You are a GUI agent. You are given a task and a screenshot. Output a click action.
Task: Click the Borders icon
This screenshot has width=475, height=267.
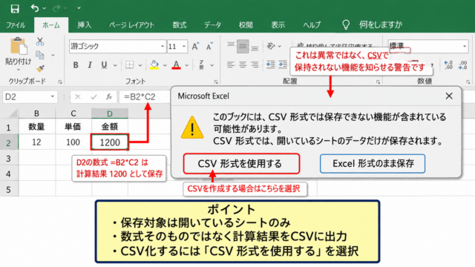129,65
